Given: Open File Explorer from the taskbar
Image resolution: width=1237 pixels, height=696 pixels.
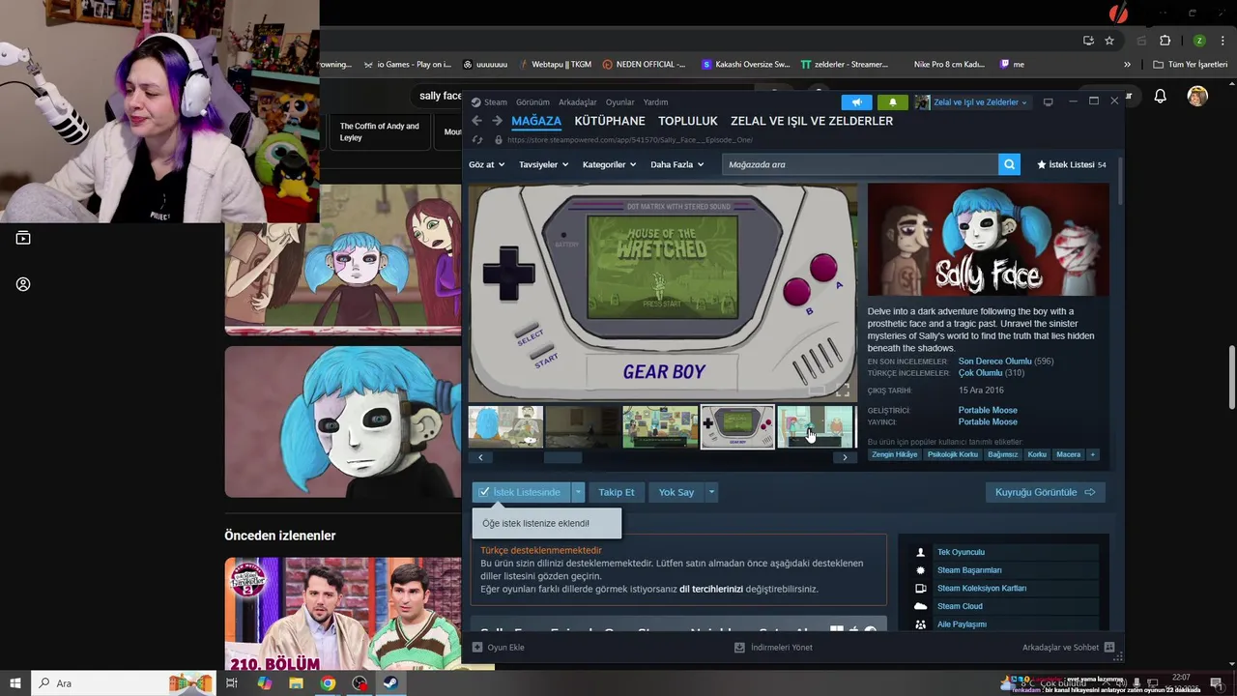Looking at the screenshot, I should [296, 683].
